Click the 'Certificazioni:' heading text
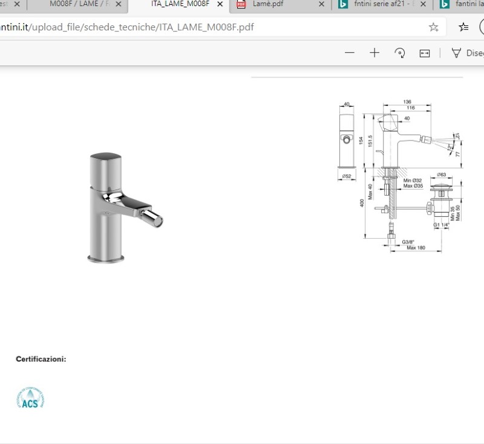Image resolution: width=484 pixels, height=444 pixels. click(41, 359)
